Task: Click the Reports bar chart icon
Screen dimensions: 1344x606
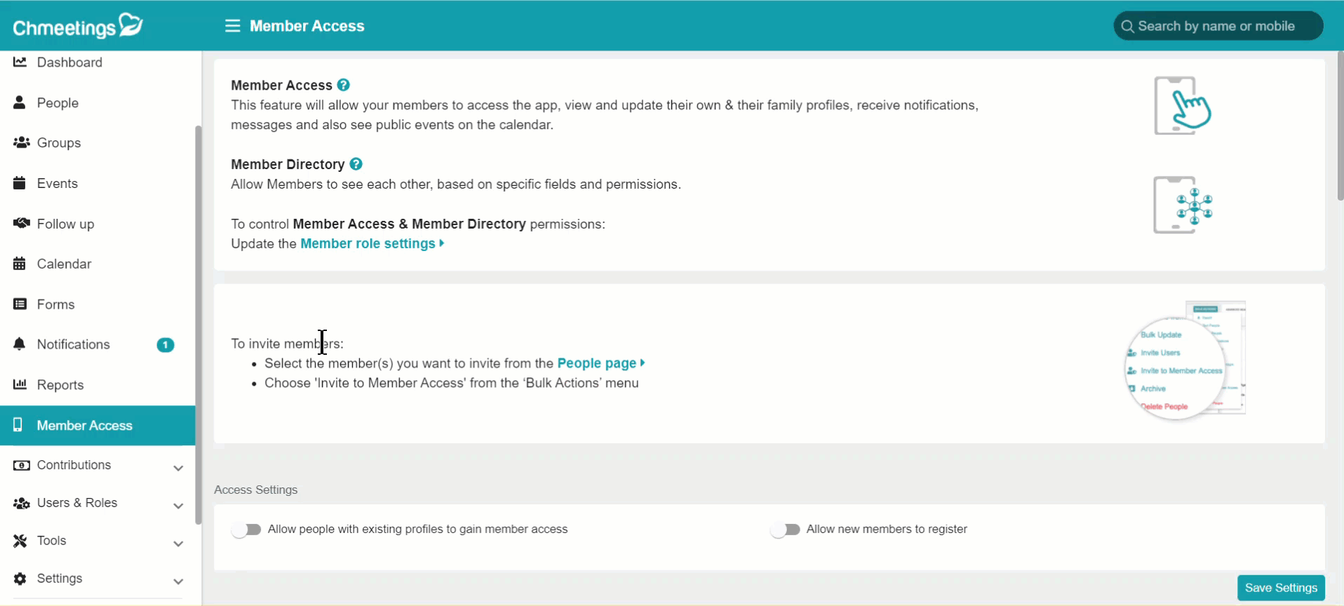Action: 20,384
